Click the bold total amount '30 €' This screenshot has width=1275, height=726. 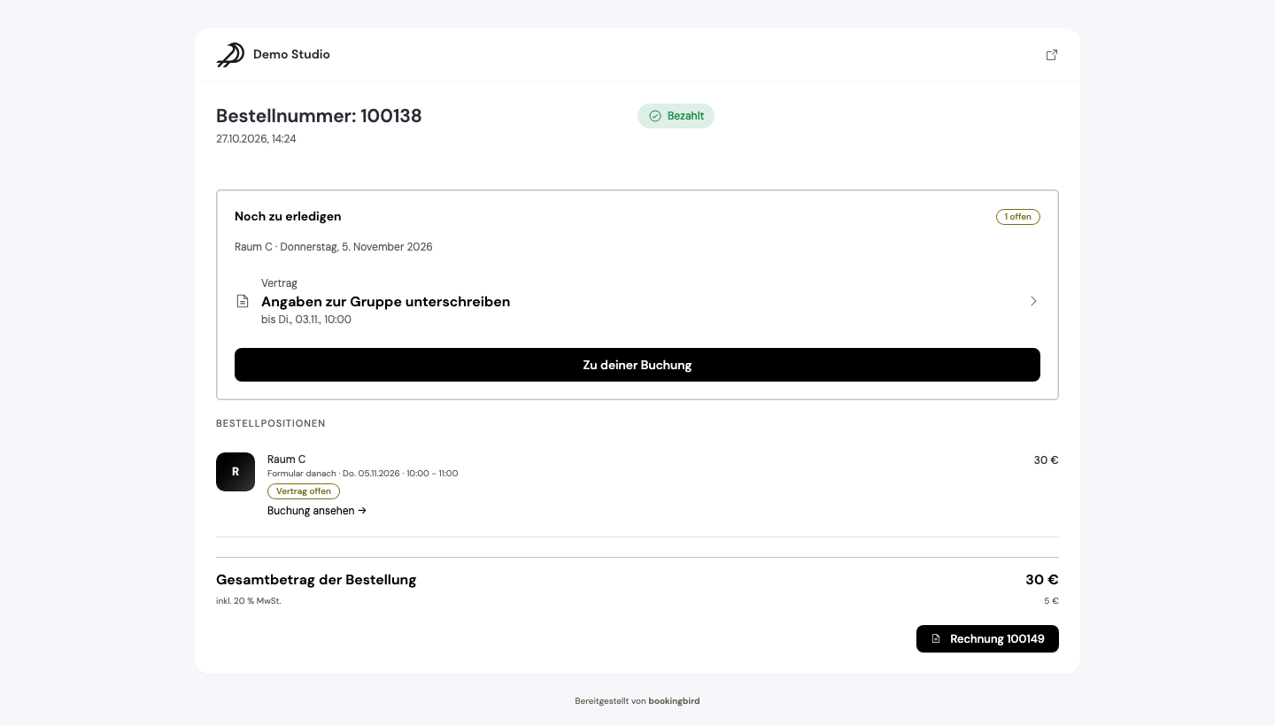(x=1042, y=580)
